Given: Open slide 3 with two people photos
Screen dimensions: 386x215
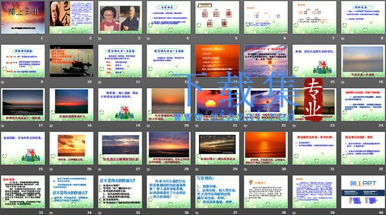Looking at the screenshot, I should tap(120, 18).
